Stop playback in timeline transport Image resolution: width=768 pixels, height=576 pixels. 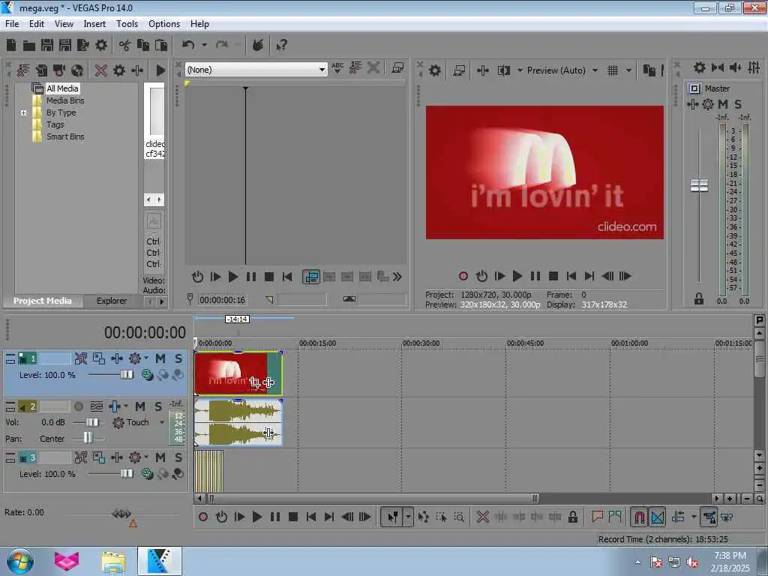coord(293,517)
